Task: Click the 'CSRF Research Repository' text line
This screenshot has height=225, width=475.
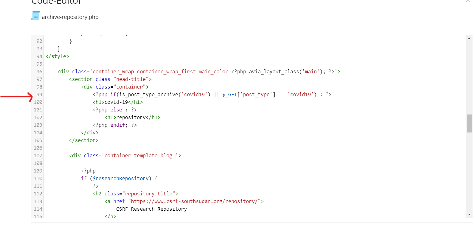Action: pyautogui.click(x=151, y=209)
